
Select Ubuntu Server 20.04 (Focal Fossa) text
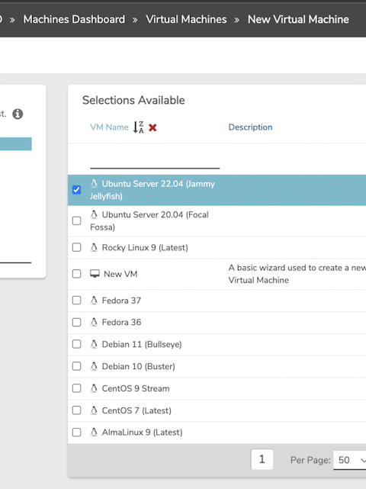[149, 220]
